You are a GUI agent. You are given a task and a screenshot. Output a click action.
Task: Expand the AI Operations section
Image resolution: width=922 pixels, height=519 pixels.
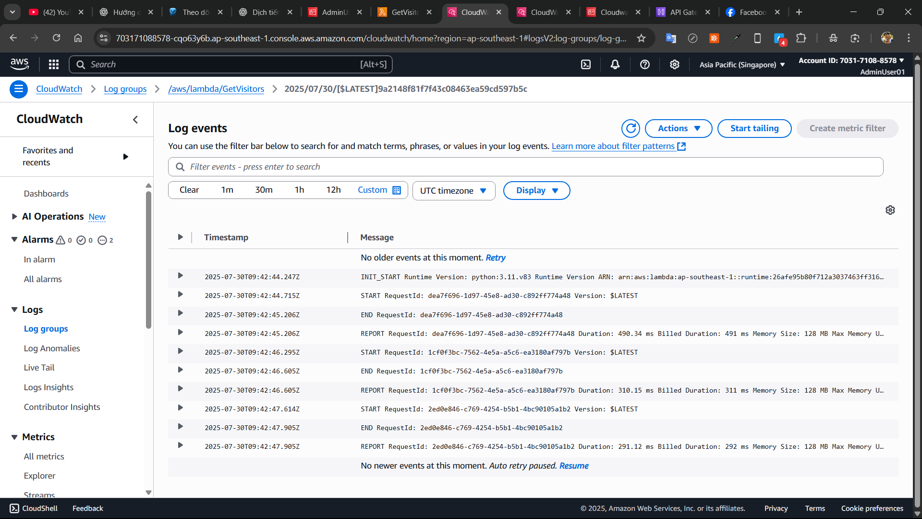pos(14,217)
